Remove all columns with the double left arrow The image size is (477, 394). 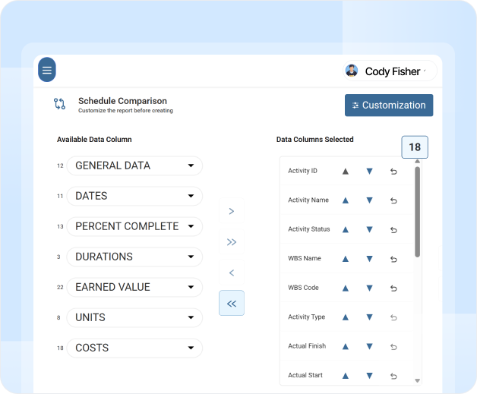232,303
